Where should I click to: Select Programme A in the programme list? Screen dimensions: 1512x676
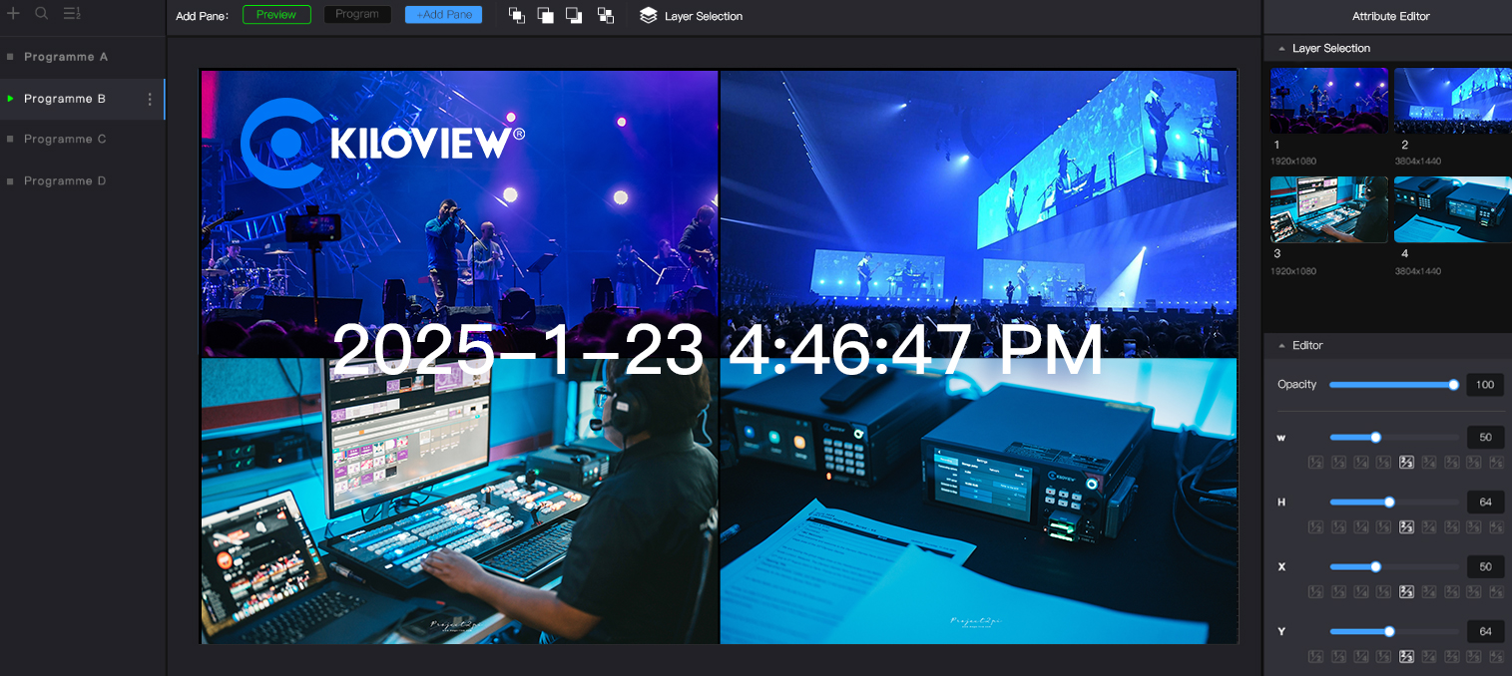pos(66,57)
